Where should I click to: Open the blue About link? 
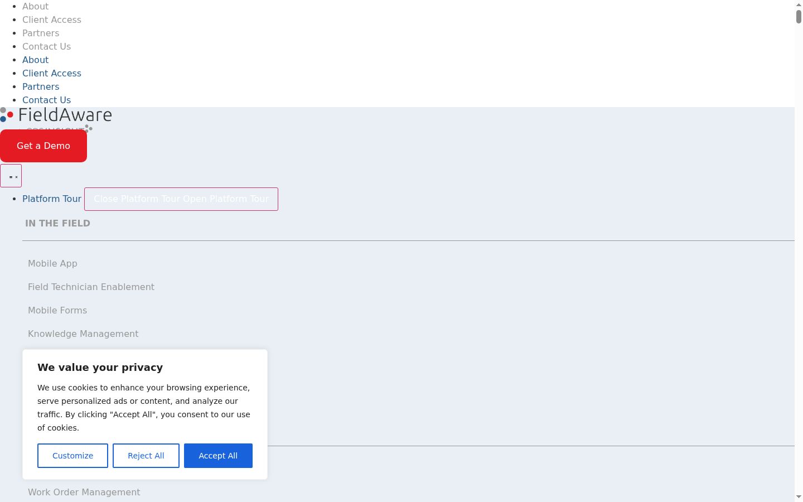coord(35,60)
